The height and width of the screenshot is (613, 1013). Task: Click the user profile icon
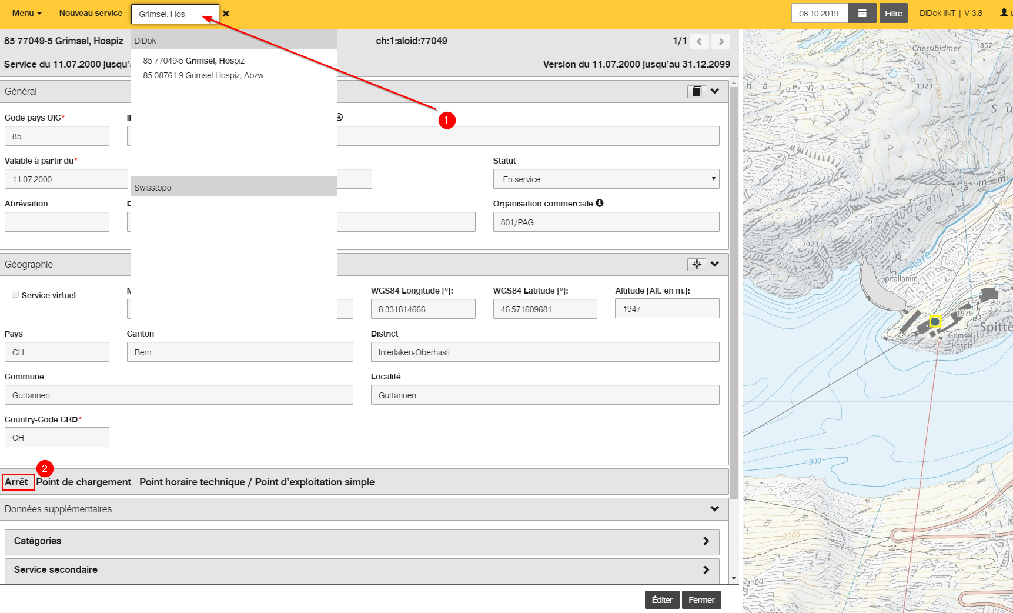click(1004, 12)
